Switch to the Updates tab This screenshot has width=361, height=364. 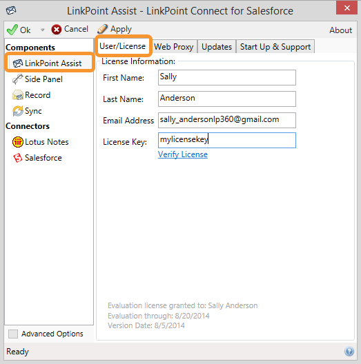tap(217, 47)
